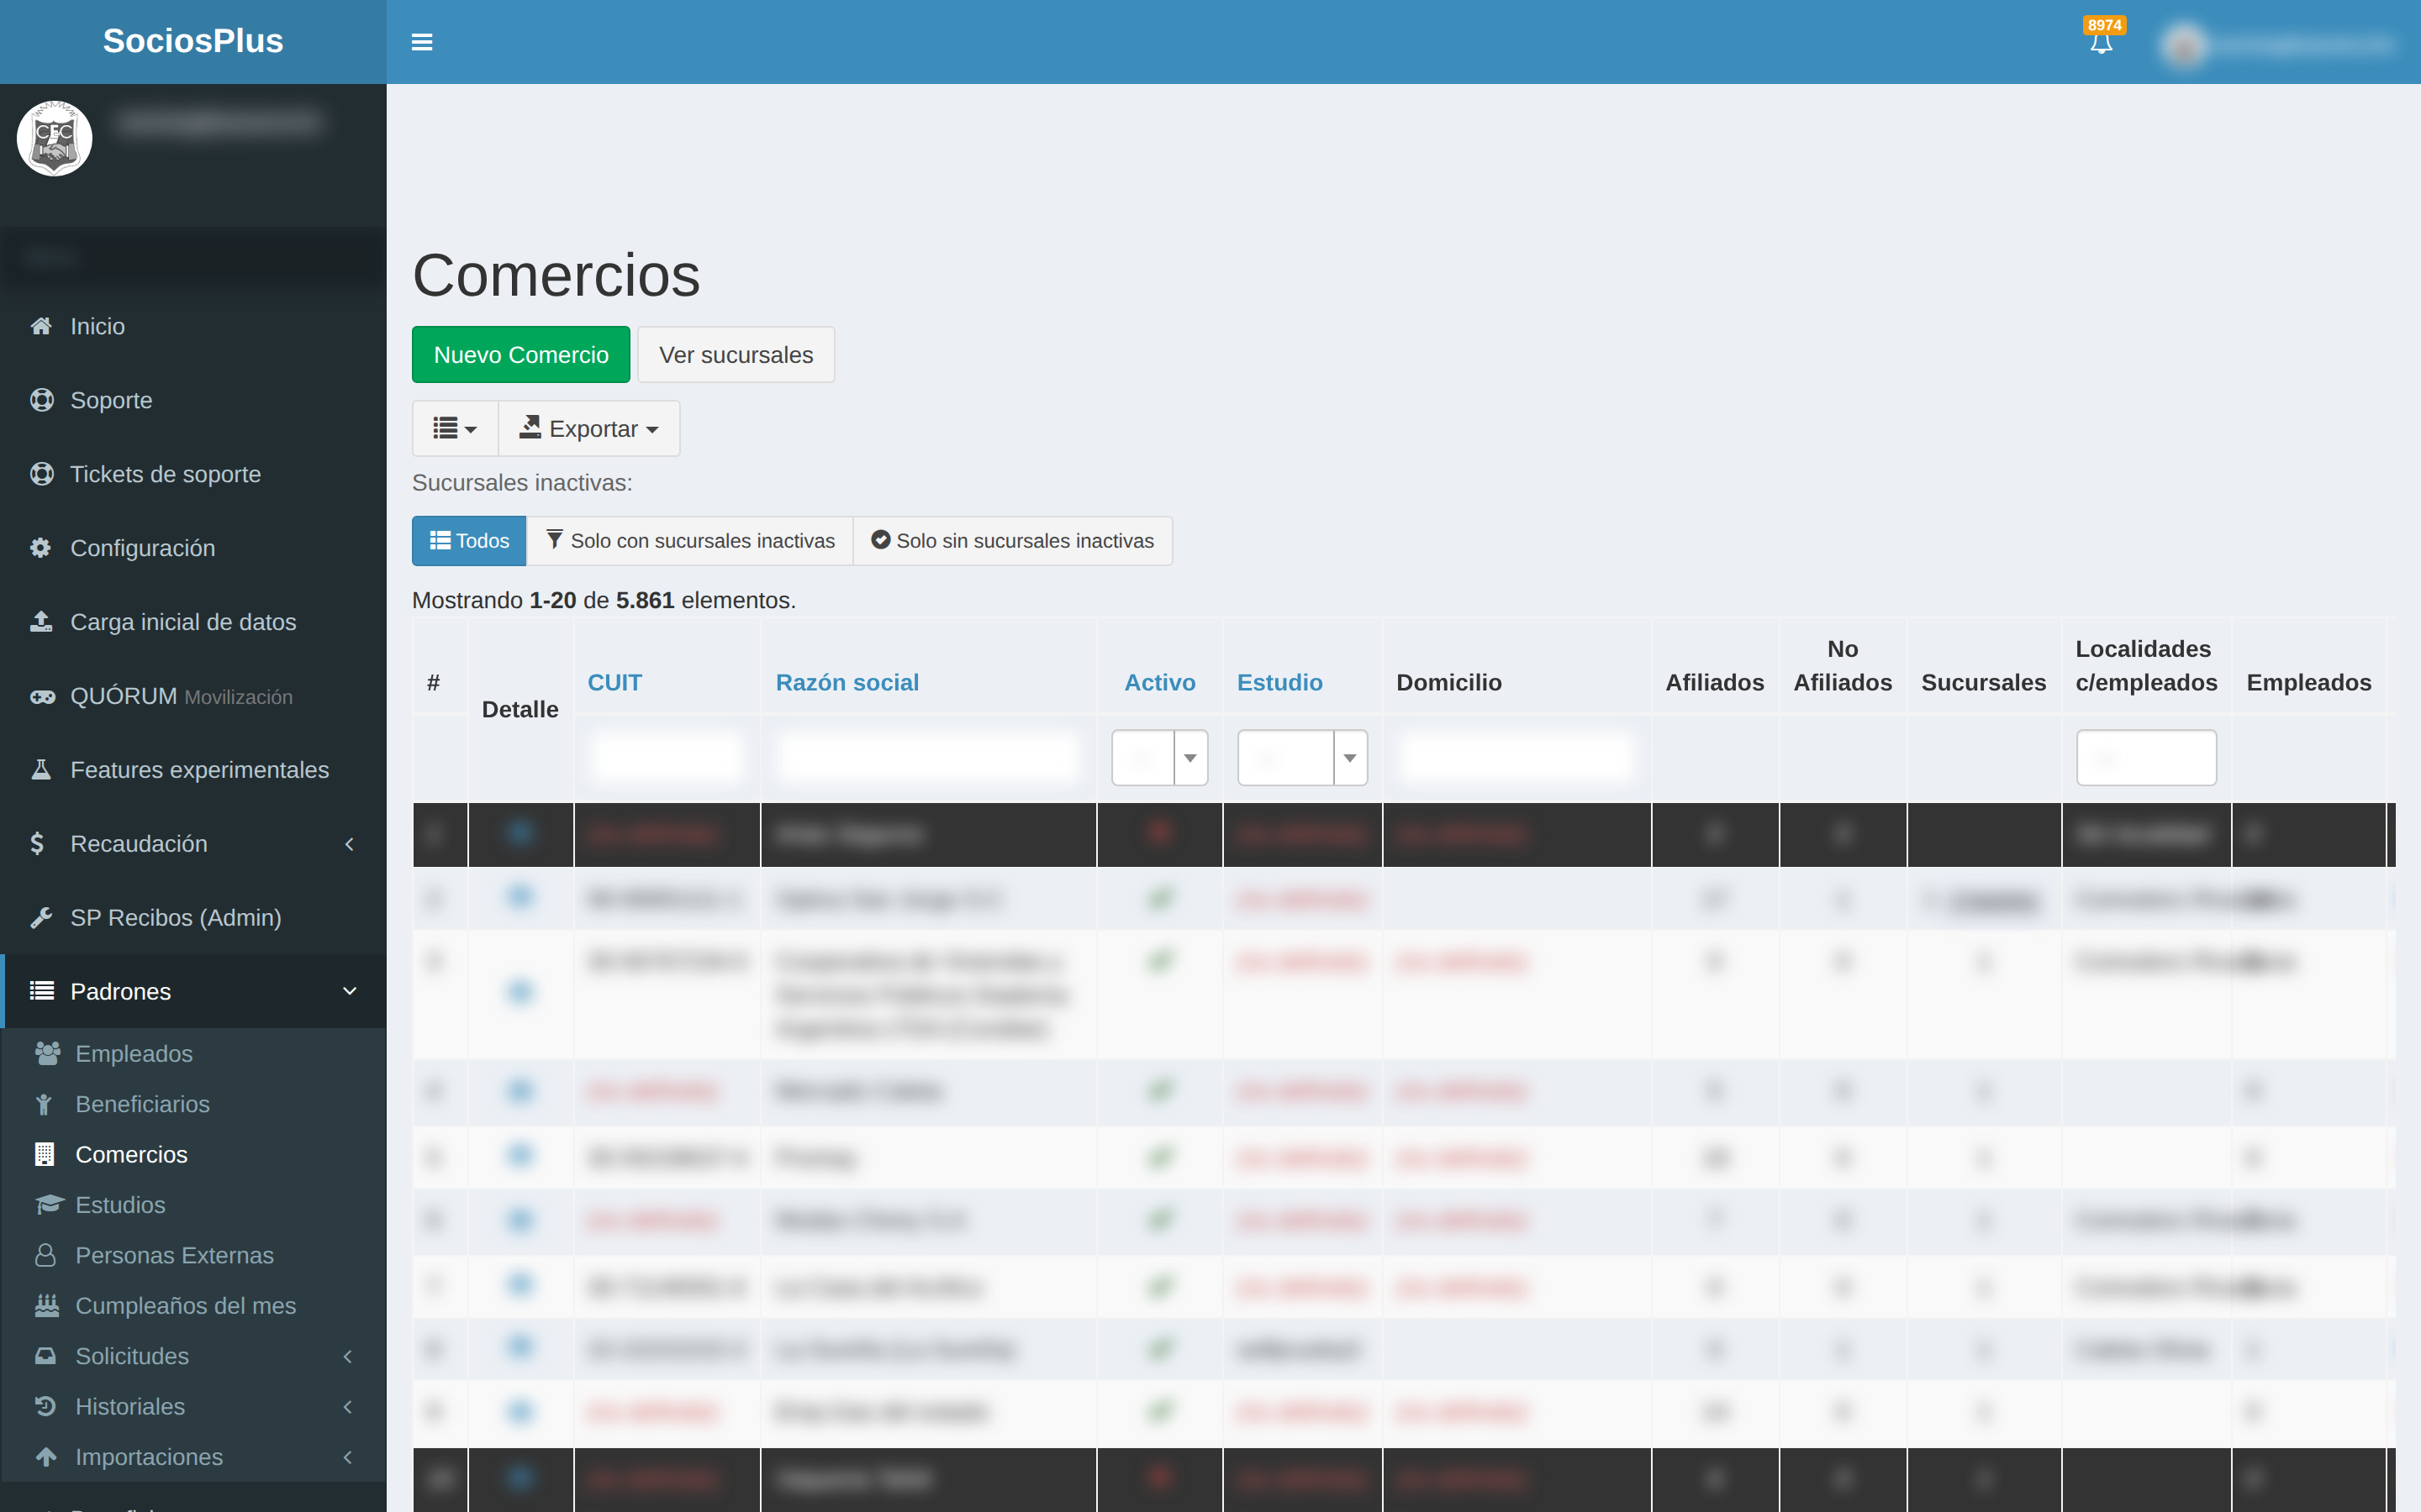Viewport: 2421px width, 1512px height.
Task: Sort by the Razón social column
Action: [847, 682]
